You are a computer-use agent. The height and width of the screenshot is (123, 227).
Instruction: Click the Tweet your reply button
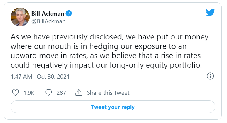tap(113, 107)
